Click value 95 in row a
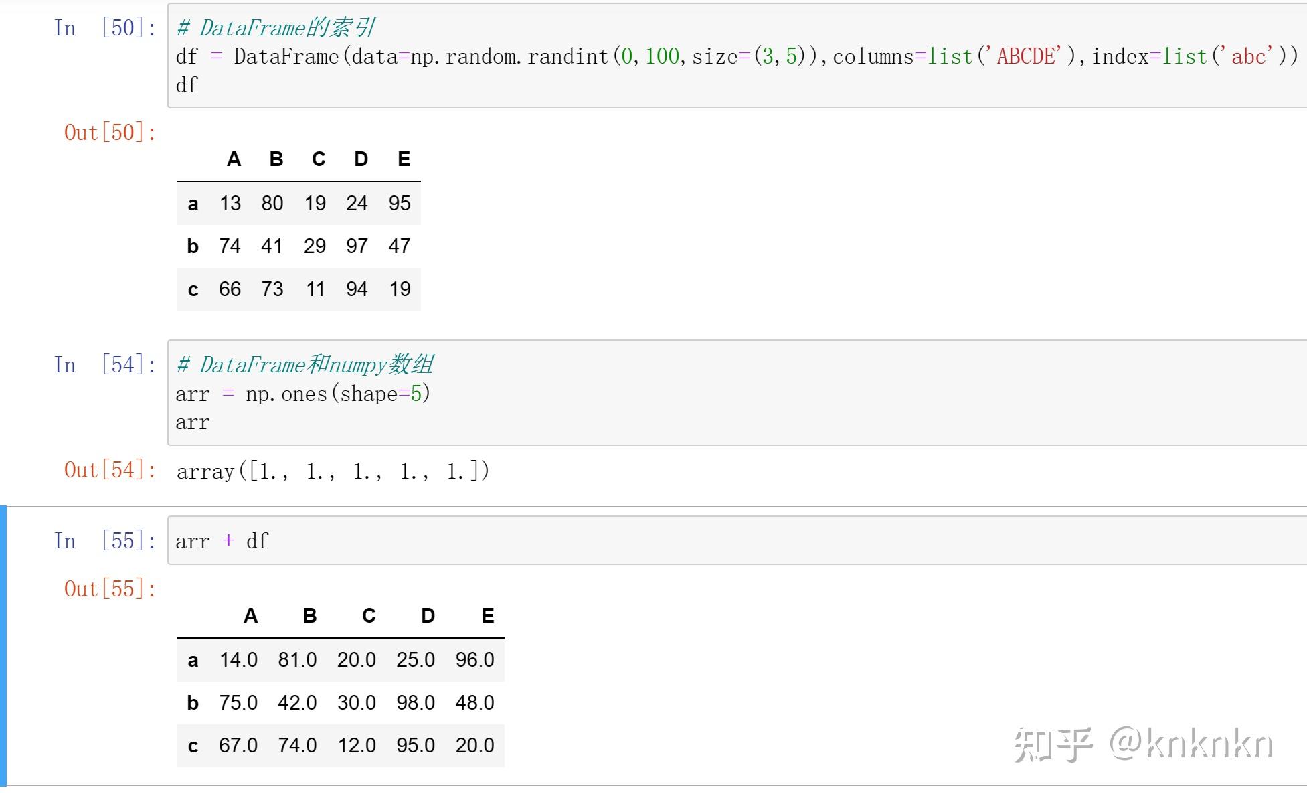The height and width of the screenshot is (796, 1307). pyautogui.click(x=400, y=203)
